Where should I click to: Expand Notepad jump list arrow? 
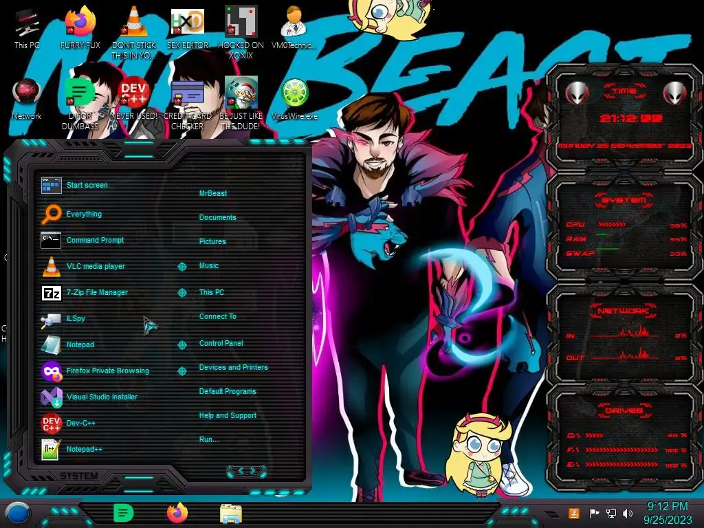pos(181,345)
